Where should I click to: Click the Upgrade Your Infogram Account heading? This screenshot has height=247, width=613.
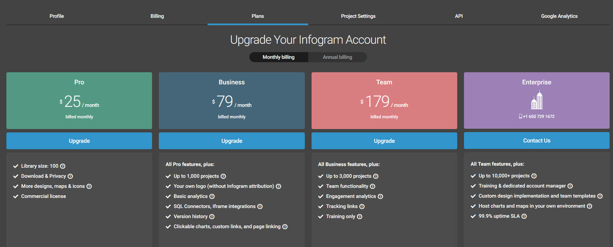[308, 40]
